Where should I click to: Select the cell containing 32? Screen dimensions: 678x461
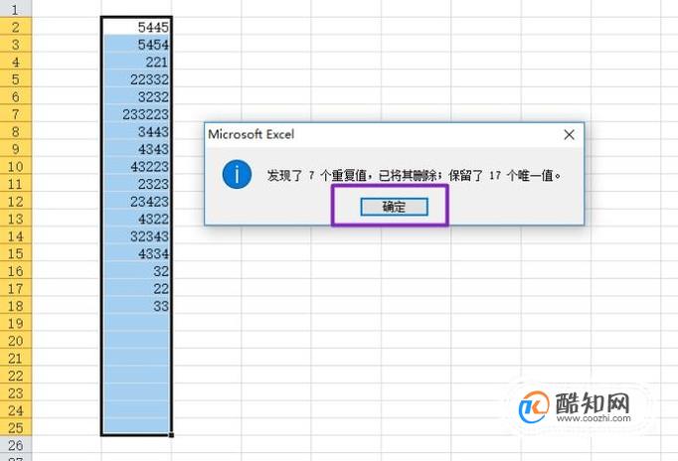[136, 271]
